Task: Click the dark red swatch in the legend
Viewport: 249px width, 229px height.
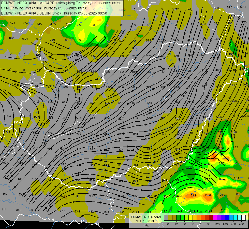Action: pyautogui.click(x=211, y=218)
